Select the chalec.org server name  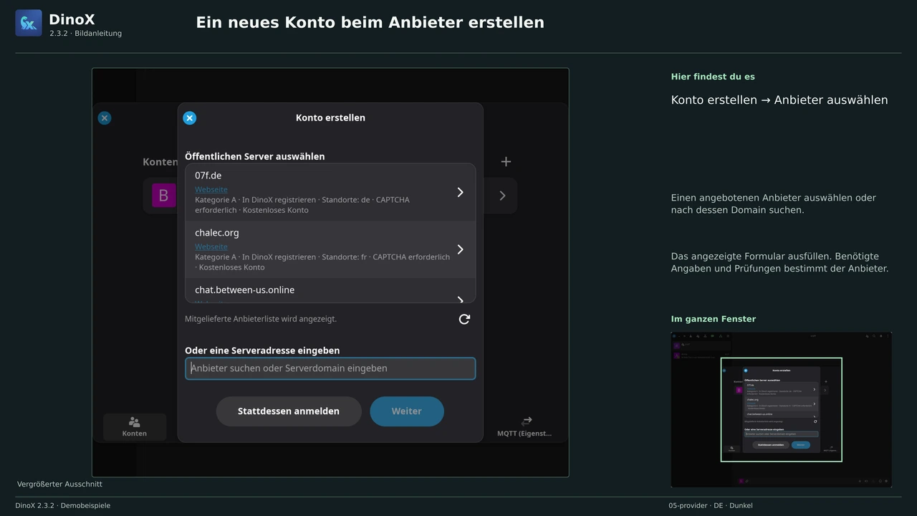[x=217, y=233]
